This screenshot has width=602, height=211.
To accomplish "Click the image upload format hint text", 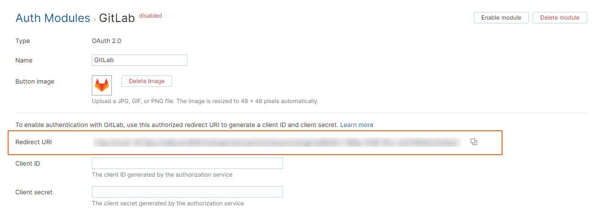I will [x=205, y=101].
